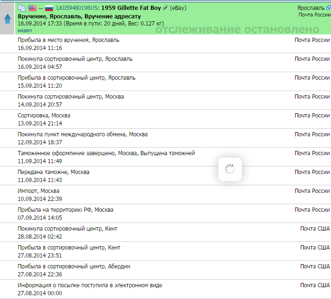Select "Прибыла в сортировочный центр, Абердин" row
This screenshot has width=331, height=299.
point(74,266)
